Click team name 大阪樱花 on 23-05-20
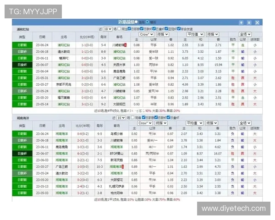The width and height of the screenshot is (275, 220). pos(116,180)
